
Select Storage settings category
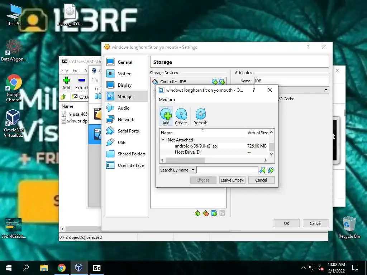[x=126, y=97]
